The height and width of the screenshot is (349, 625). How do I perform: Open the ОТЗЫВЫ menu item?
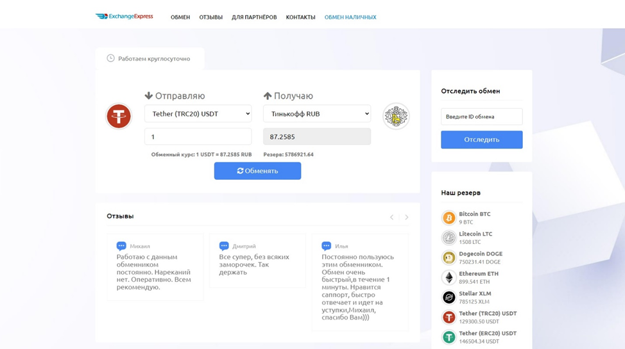click(x=211, y=17)
